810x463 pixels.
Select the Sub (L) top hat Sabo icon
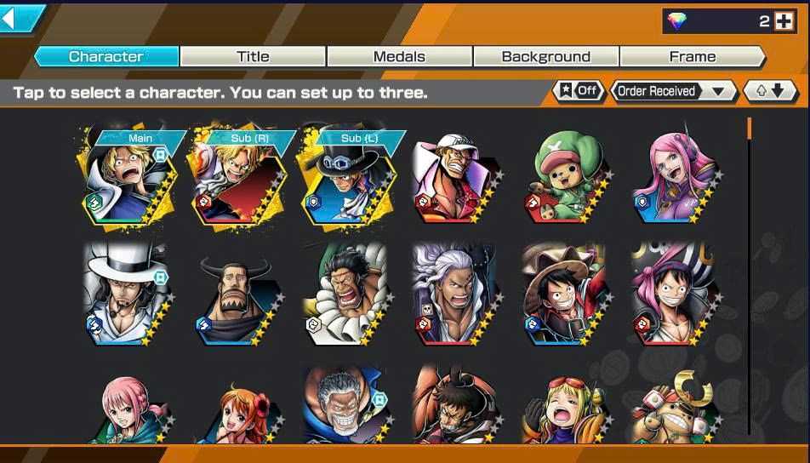[x=349, y=177]
